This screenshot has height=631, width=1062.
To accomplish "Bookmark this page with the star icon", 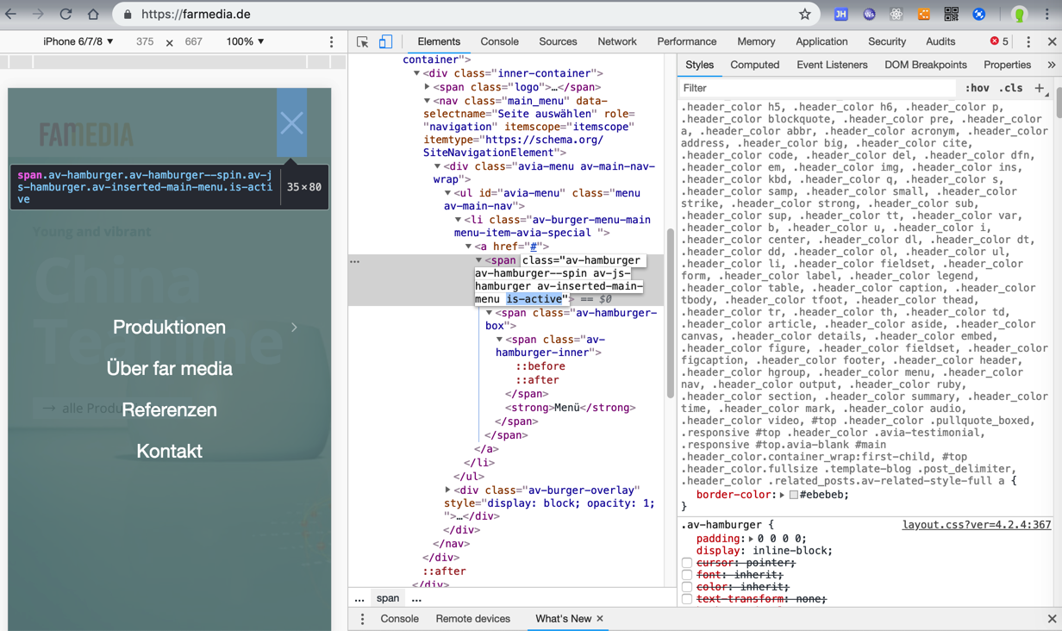I will click(x=805, y=15).
